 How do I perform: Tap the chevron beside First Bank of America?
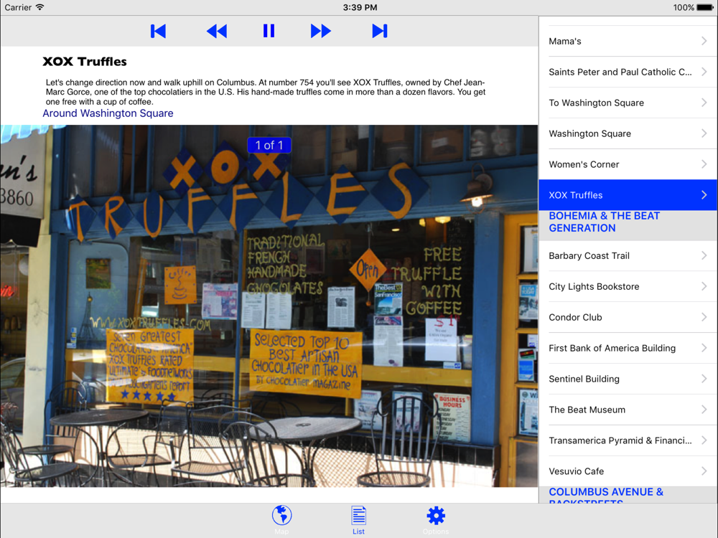point(704,348)
